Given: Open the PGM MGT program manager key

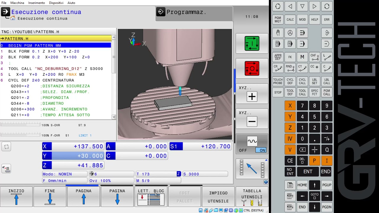Looking at the screenshot, I should click(x=278, y=20).
